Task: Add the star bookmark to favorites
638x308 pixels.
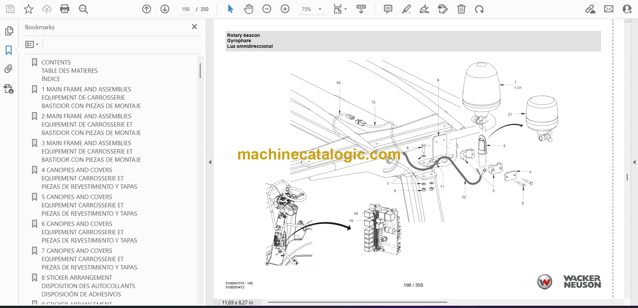Action: point(29,9)
